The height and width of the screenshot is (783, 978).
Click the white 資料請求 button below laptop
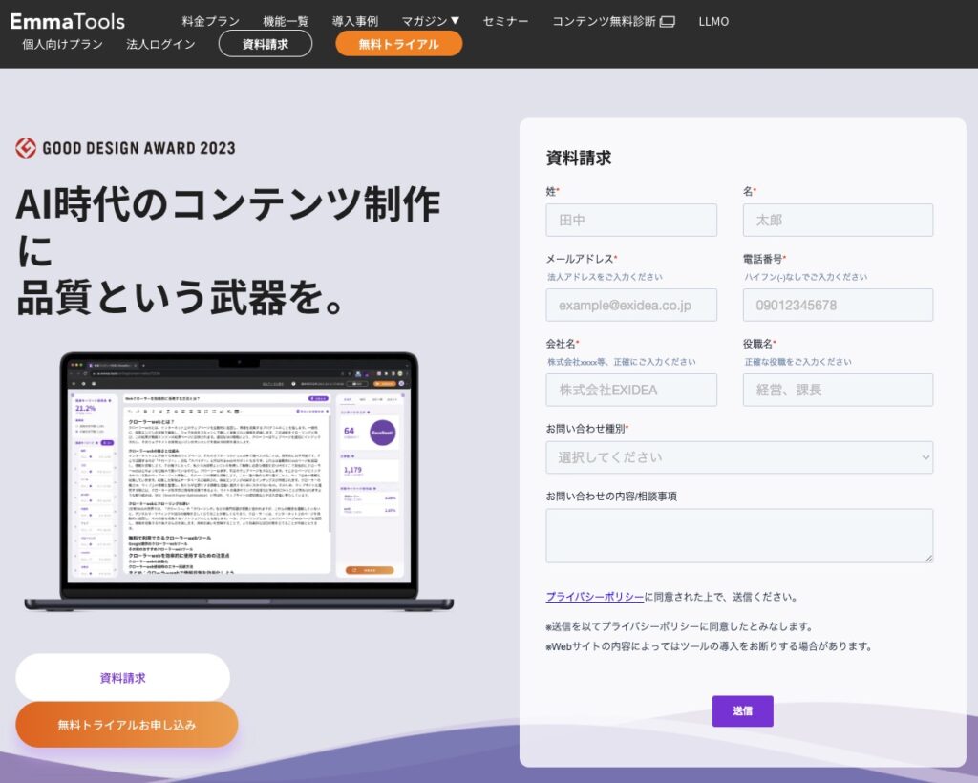coord(123,678)
